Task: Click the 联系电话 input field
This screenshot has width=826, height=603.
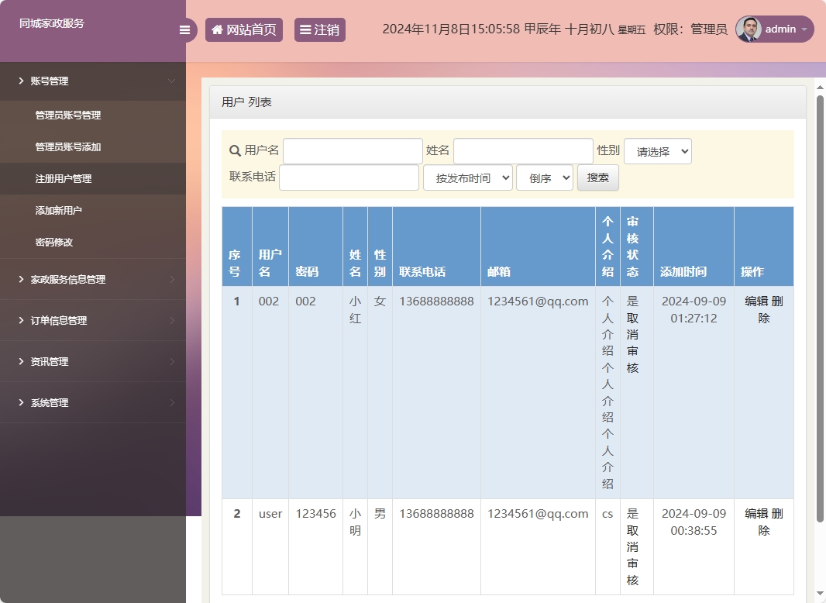Action: [x=349, y=177]
